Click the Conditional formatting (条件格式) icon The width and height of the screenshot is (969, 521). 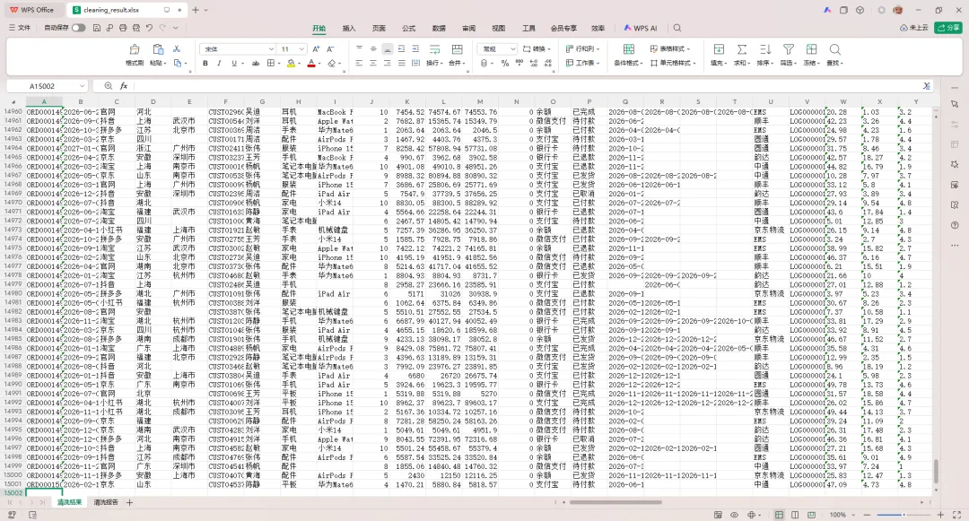[628, 49]
